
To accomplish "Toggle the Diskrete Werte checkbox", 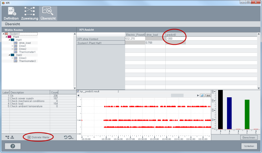I will point(29,137).
